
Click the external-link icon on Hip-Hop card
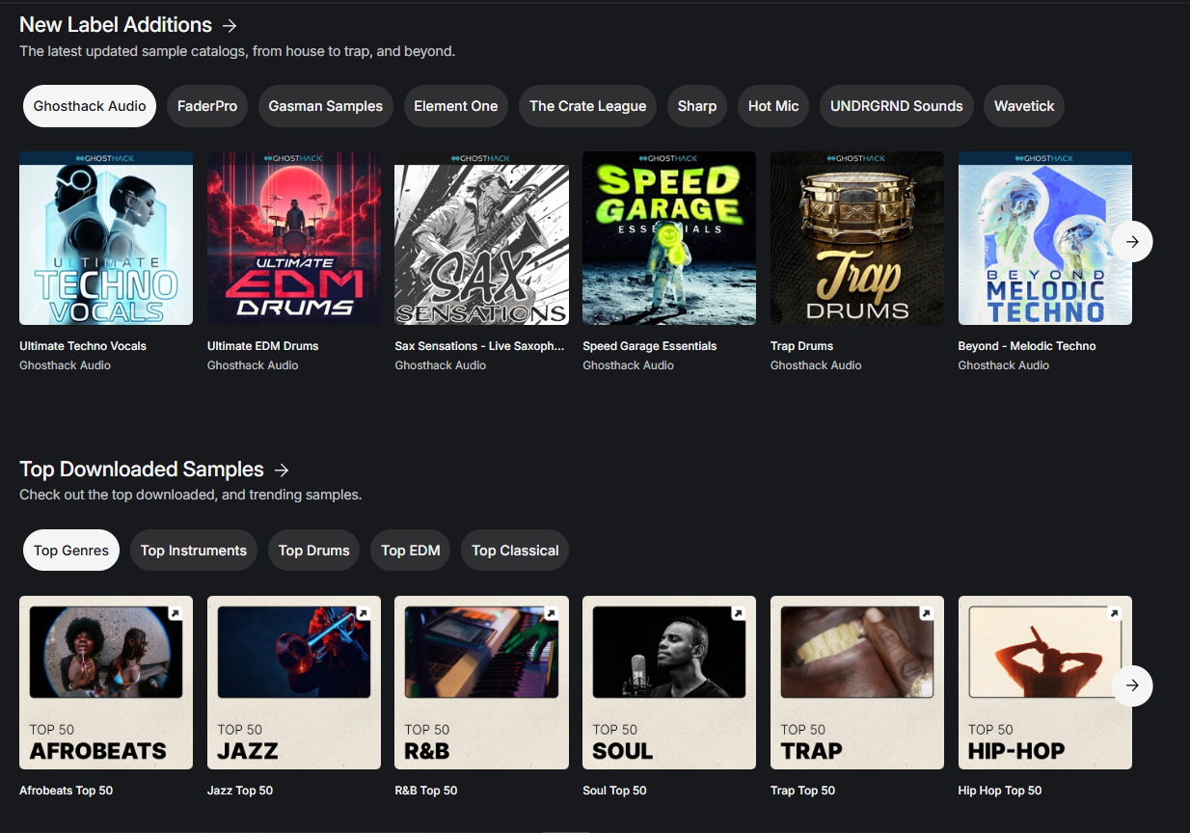click(x=1114, y=614)
